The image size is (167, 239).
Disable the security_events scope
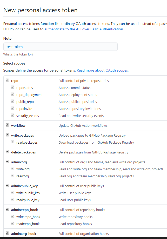coord(12,115)
